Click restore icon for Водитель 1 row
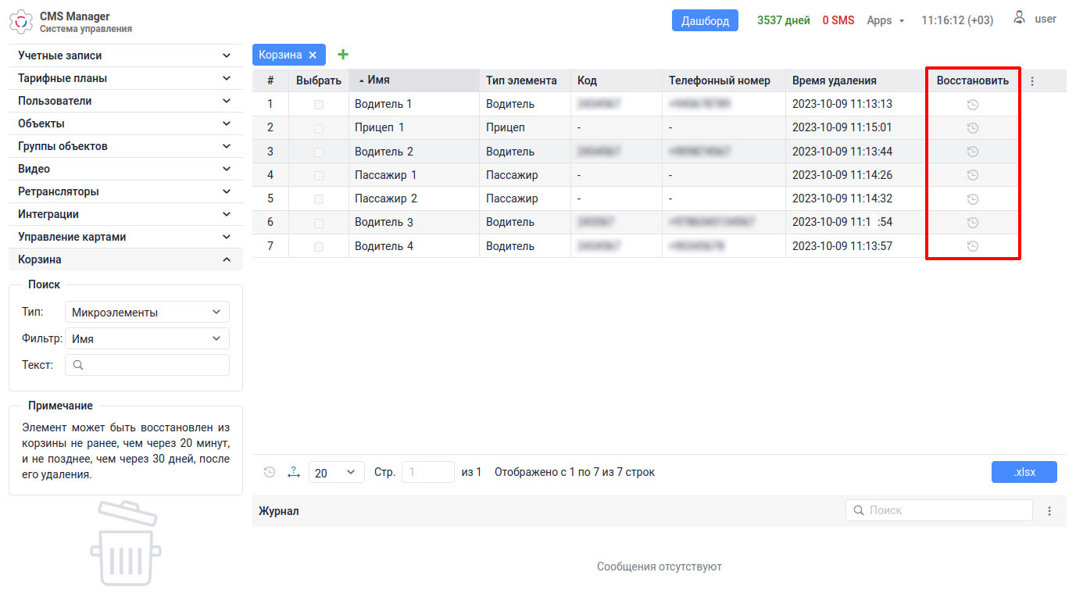 [972, 105]
